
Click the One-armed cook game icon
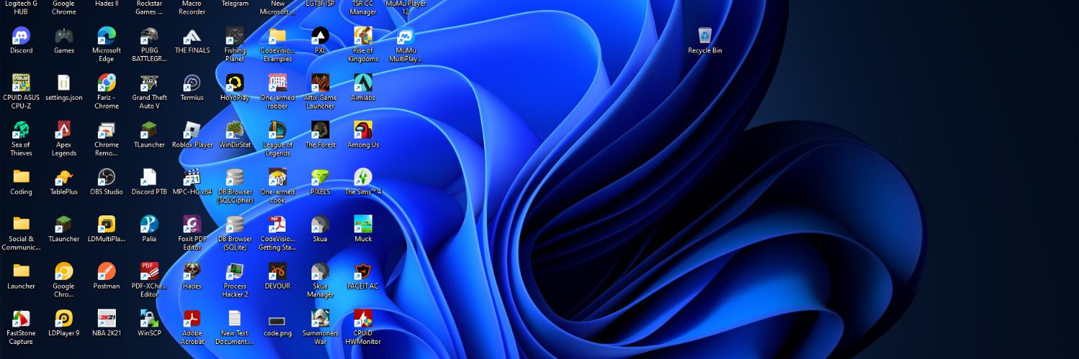277,177
